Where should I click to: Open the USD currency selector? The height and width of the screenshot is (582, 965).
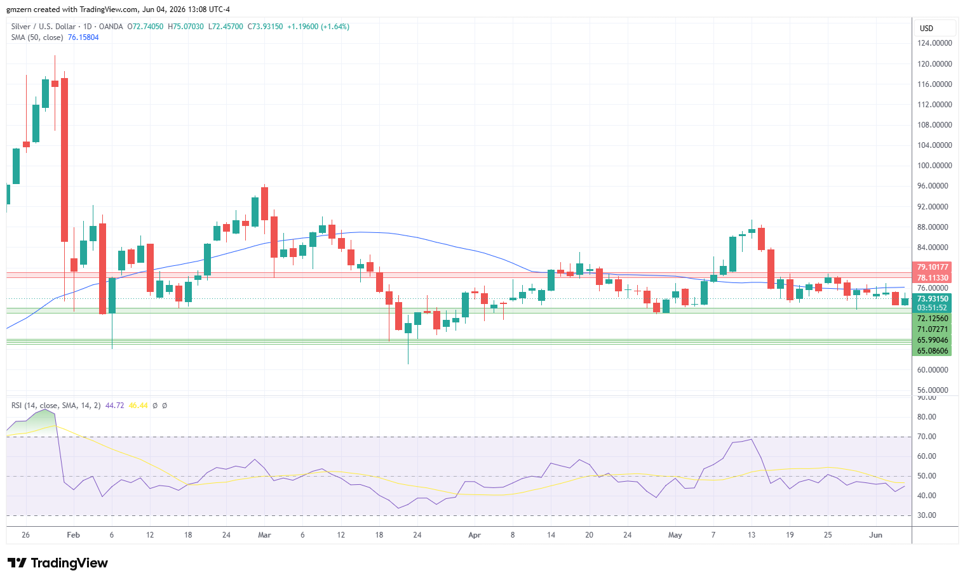click(x=935, y=28)
